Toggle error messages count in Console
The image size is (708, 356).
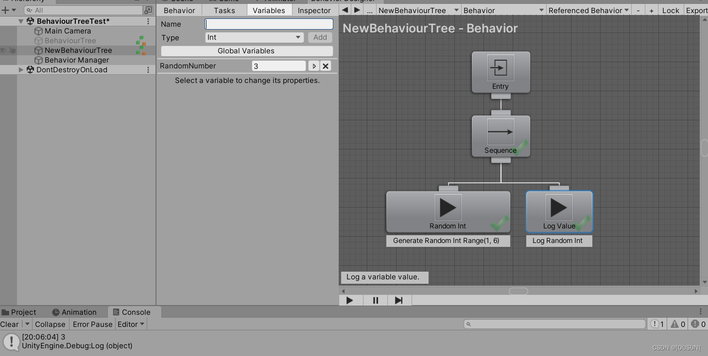pyautogui.click(x=698, y=324)
